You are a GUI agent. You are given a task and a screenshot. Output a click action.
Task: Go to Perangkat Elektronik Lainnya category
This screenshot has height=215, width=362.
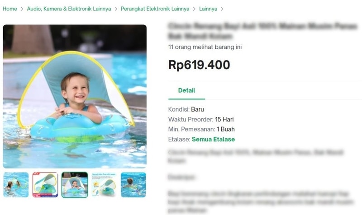155,9
